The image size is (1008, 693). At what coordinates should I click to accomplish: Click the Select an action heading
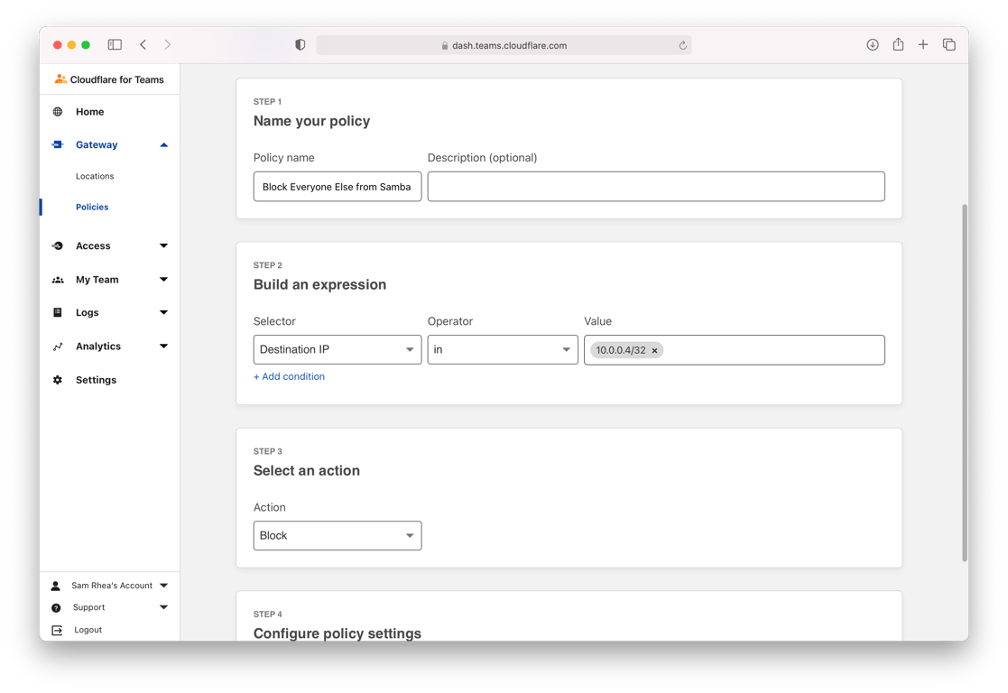307,470
